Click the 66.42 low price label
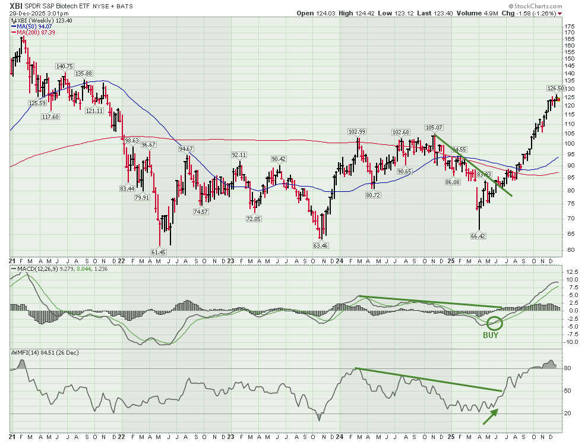Image resolution: width=588 pixels, height=442 pixels. tap(479, 236)
